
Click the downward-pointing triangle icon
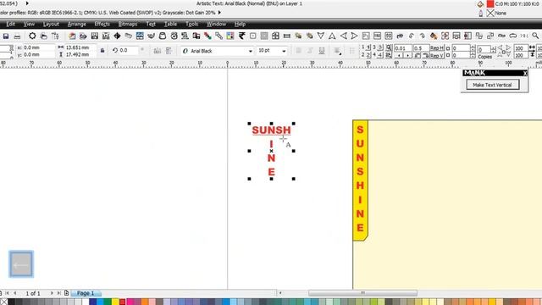[x=320, y=36]
